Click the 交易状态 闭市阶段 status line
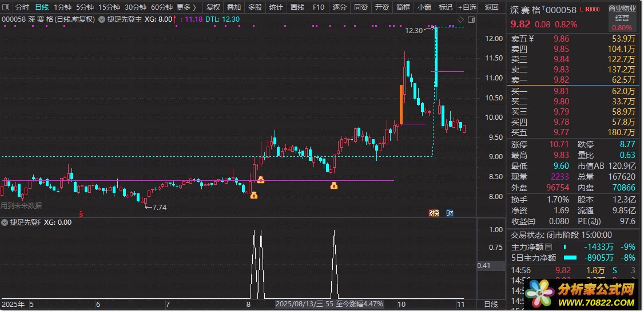Image resolution: width=644 pixels, height=312 pixels. pos(561,235)
